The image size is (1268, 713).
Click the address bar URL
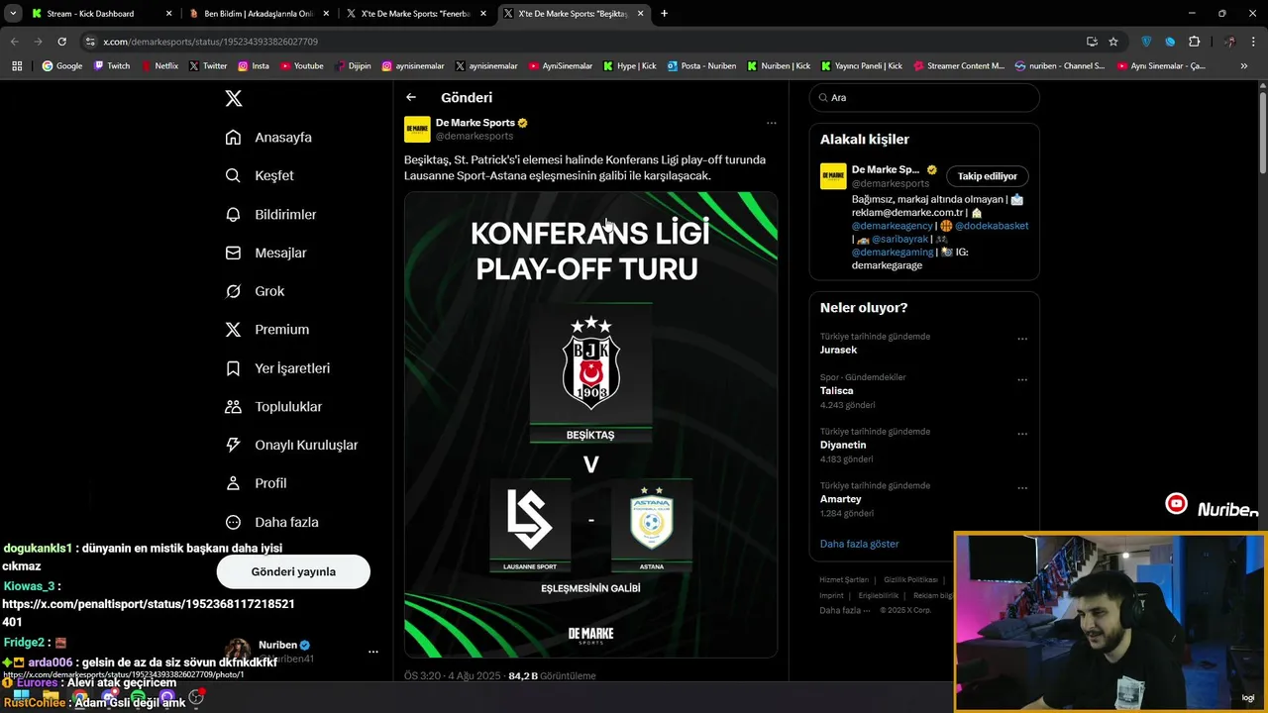(x=210, y=42)
